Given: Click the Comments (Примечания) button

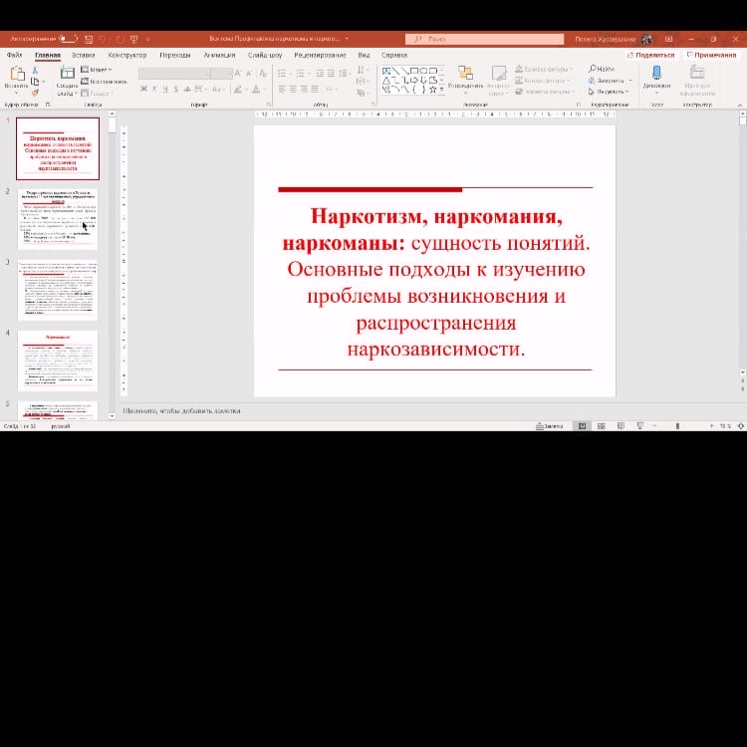Looking at the screenshot, I should coord(712,55).
